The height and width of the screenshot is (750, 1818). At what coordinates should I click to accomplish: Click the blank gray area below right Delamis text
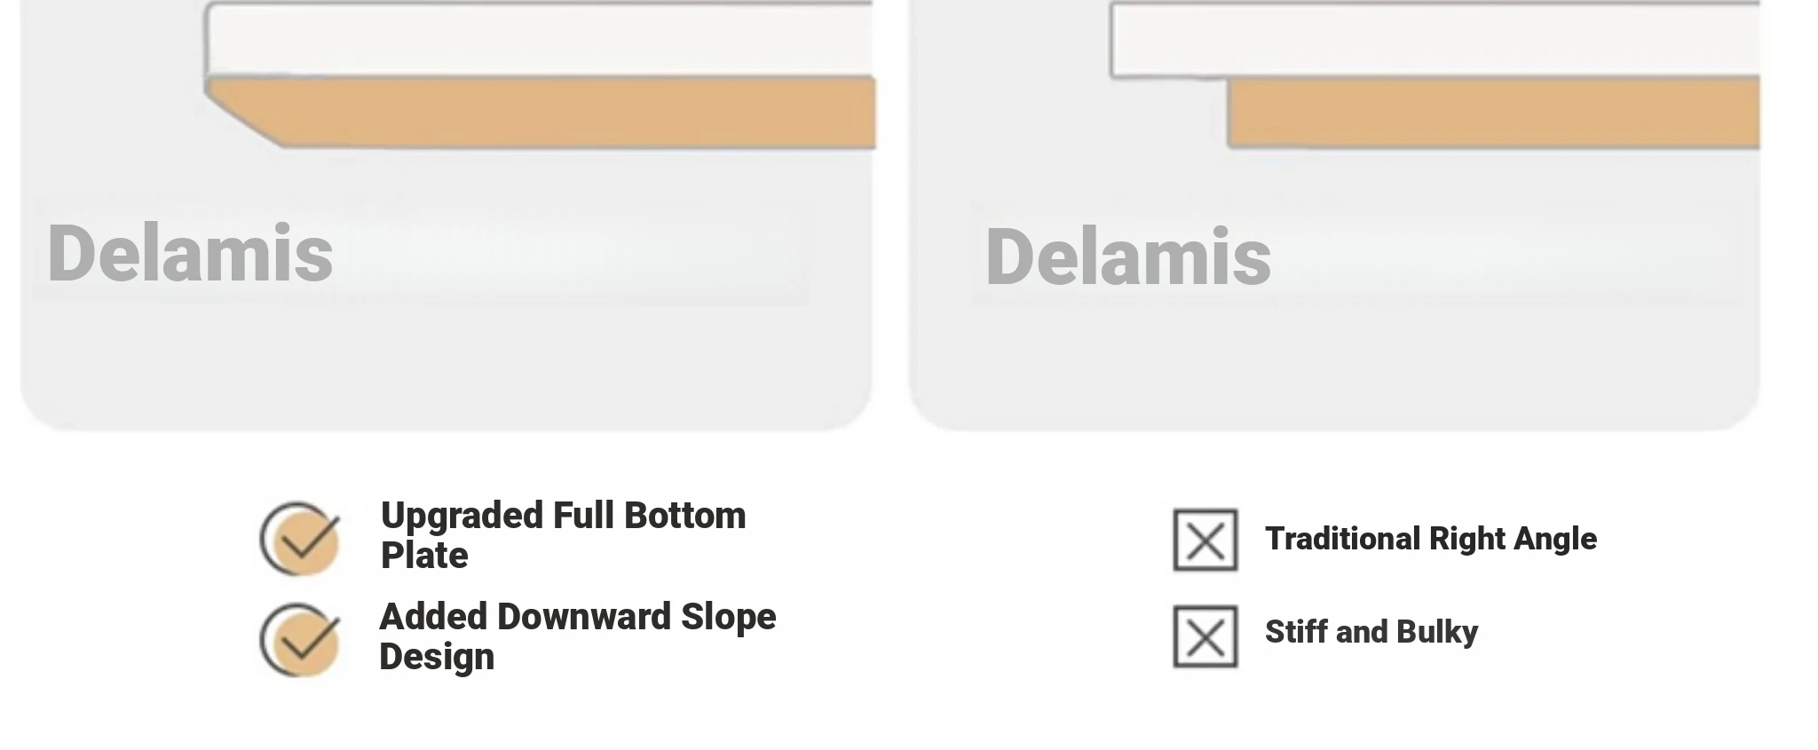1334,364
